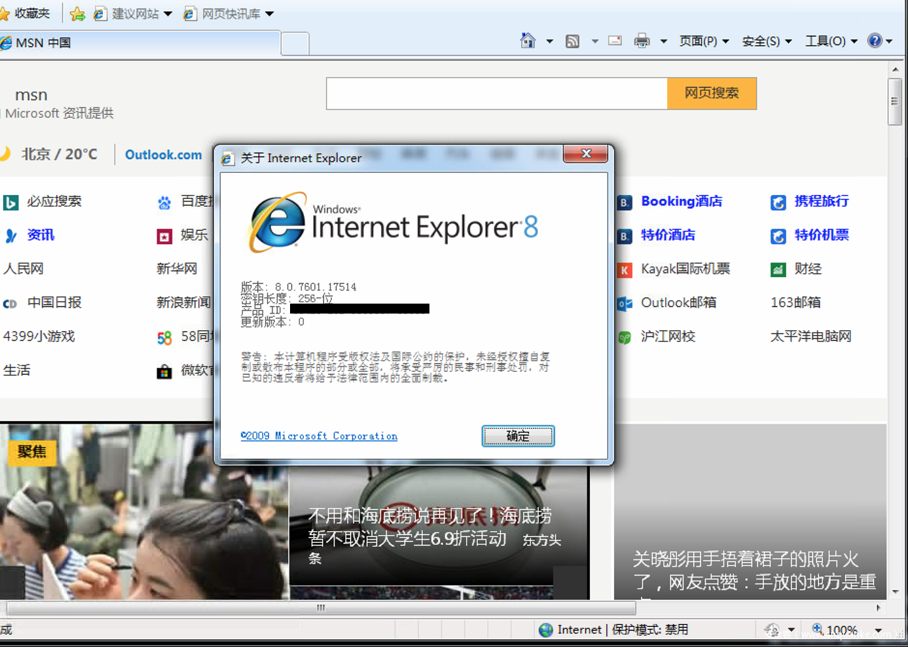Image resolution: width=908 pixels, height=647 pixels.
Task: Click the RSS feeds icon
Action: tap(572, 41)
